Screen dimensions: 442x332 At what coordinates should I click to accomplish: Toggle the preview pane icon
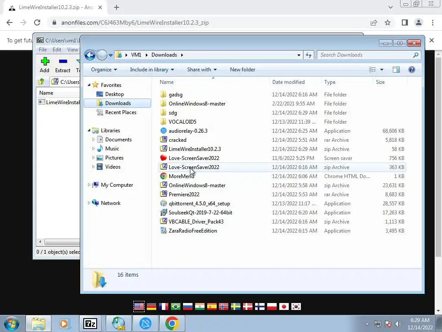[396, 70]
